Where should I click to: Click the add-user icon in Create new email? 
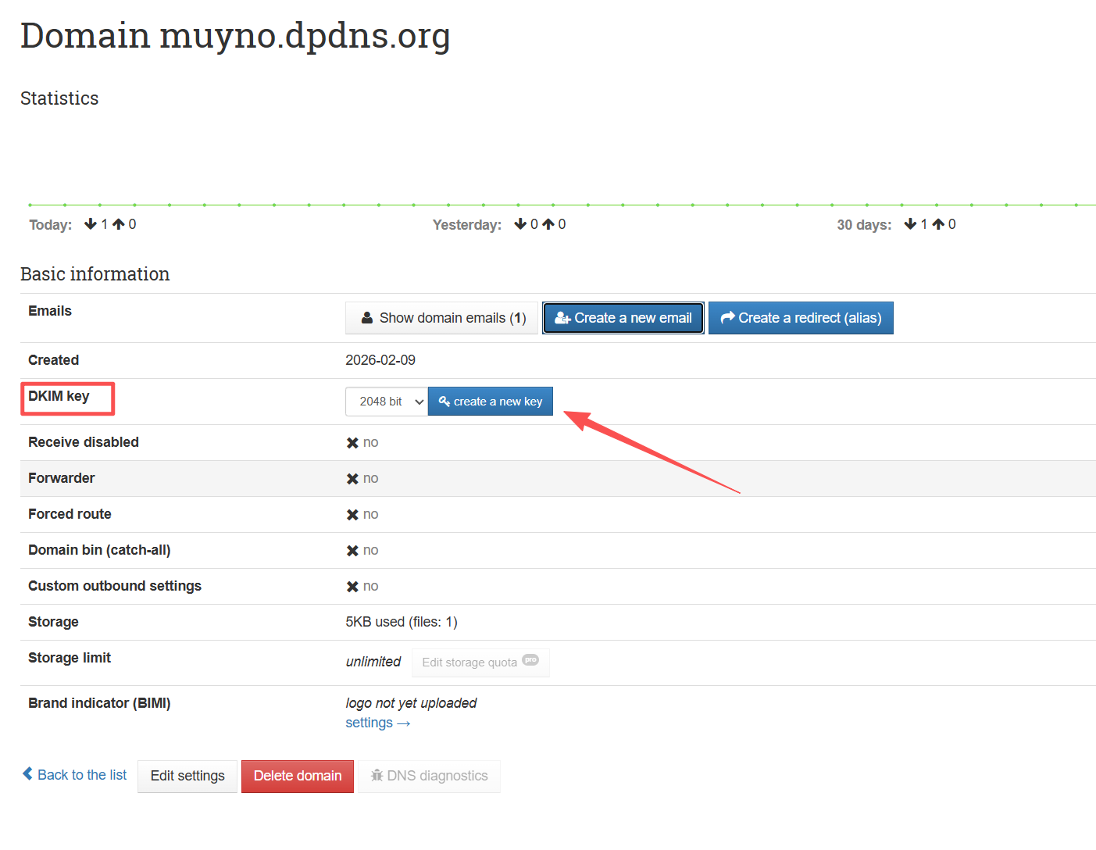click(562, 318)
